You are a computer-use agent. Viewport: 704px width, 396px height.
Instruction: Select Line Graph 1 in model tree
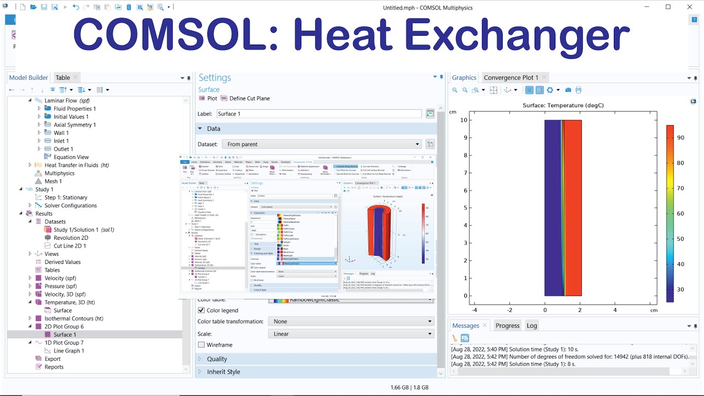[69, 351]
